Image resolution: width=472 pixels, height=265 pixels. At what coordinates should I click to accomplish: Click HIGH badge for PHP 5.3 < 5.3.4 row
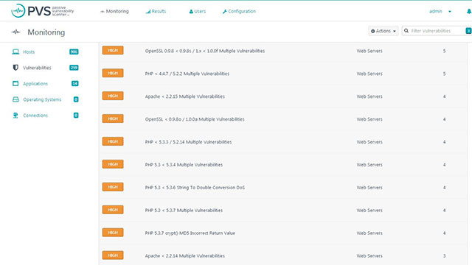[113, 164]
